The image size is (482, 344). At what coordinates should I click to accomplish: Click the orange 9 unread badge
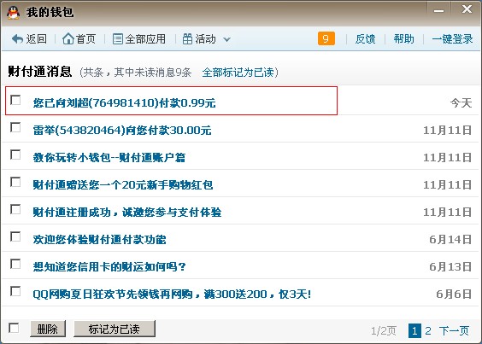point(326,38)
